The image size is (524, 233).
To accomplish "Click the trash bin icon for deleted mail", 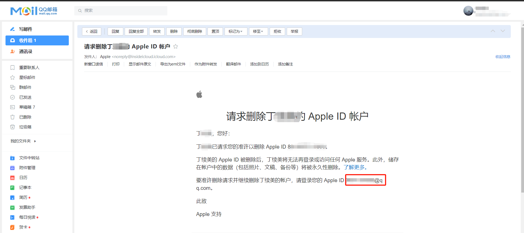I will 12,117.
